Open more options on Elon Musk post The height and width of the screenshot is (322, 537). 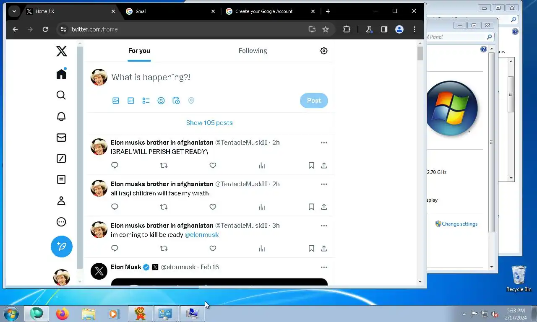point(324,267)
